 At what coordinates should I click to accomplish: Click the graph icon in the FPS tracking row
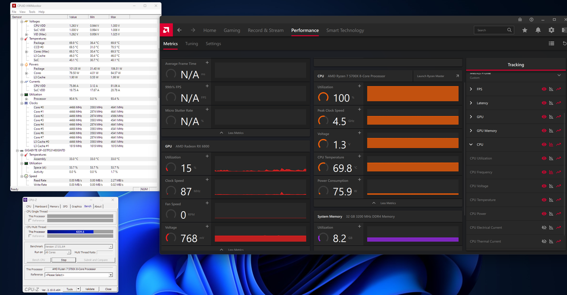(x=551, y=89)
